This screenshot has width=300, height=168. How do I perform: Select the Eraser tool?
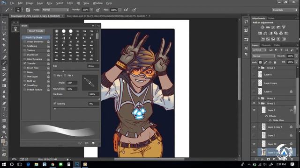4,80
